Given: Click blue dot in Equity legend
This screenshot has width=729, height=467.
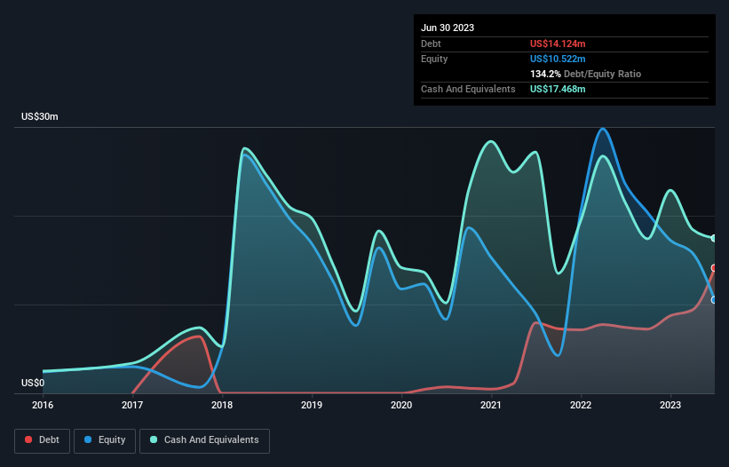Looking at the screenshot, I should (88, 439).
